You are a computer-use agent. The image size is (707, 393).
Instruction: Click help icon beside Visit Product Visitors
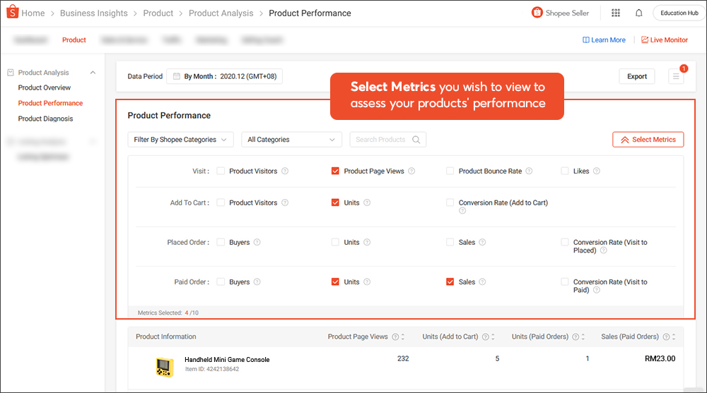285,171
